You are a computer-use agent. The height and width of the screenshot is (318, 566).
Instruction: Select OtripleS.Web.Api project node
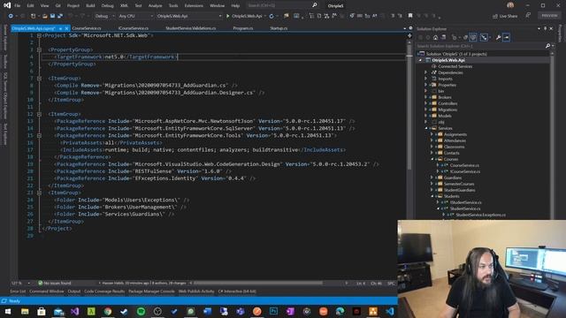tap(448, 60)
